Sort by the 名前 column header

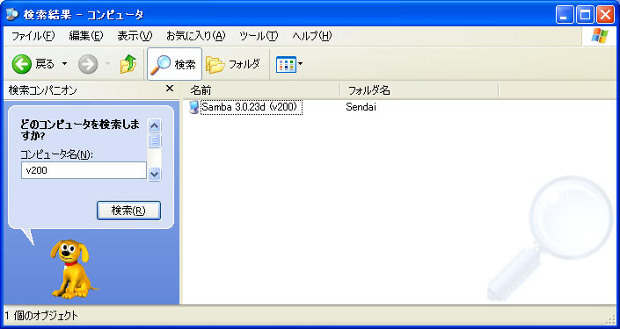point(262,90)
